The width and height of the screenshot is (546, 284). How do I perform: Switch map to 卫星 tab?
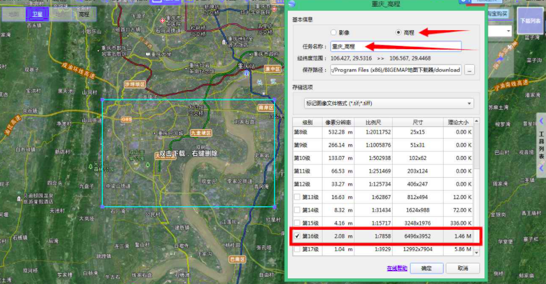coord(37,14)
